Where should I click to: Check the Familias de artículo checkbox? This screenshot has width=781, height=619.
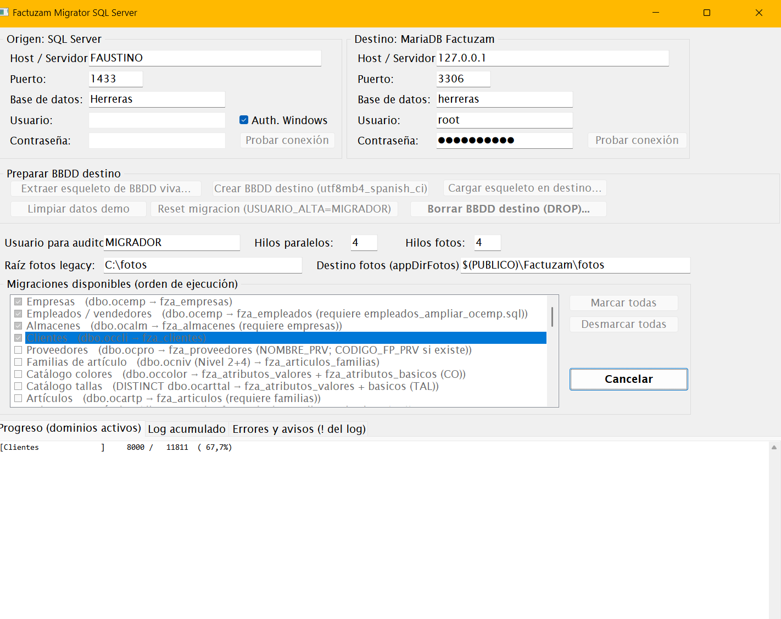18,362
